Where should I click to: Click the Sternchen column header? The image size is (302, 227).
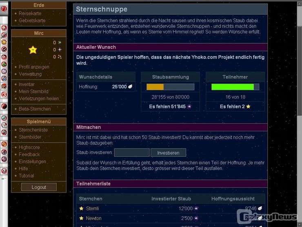pyautogui.click(x=91, y=199)
